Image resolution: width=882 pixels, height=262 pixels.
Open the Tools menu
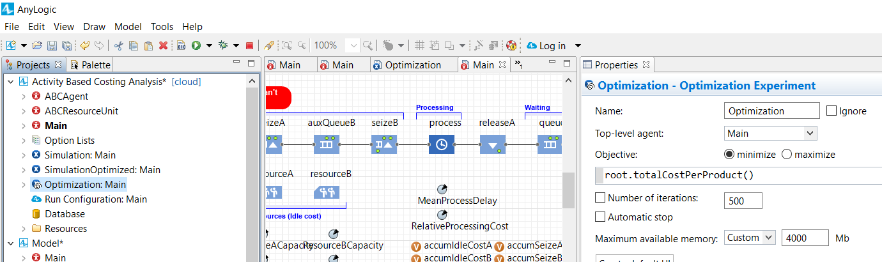[162, 27]
